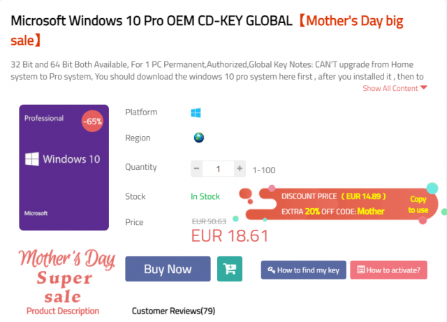Increase quantity with plus button
Image resolution: width=447 pixels, height=322 pixels.
tap(240, 168)
